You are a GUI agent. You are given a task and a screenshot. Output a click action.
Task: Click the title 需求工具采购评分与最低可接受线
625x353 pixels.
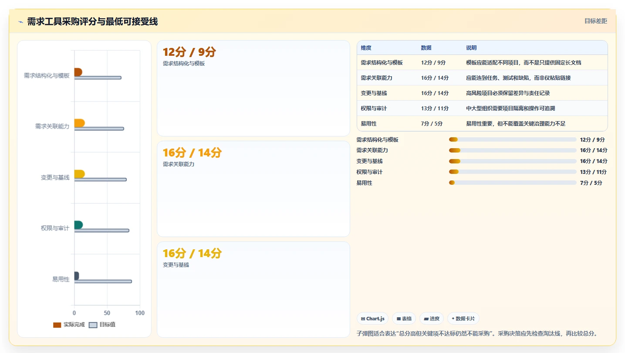(x=92, y=22)
